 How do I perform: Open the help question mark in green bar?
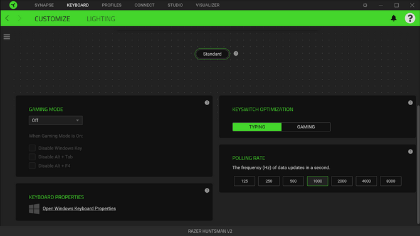[410, 18]
